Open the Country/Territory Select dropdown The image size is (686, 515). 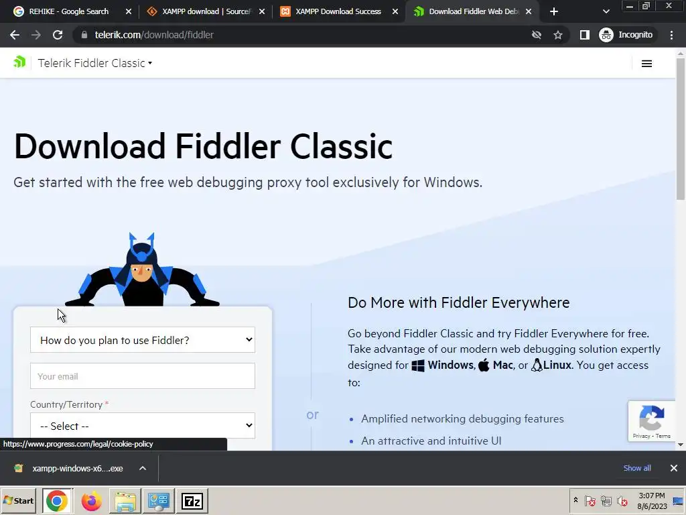coord(143,426)
